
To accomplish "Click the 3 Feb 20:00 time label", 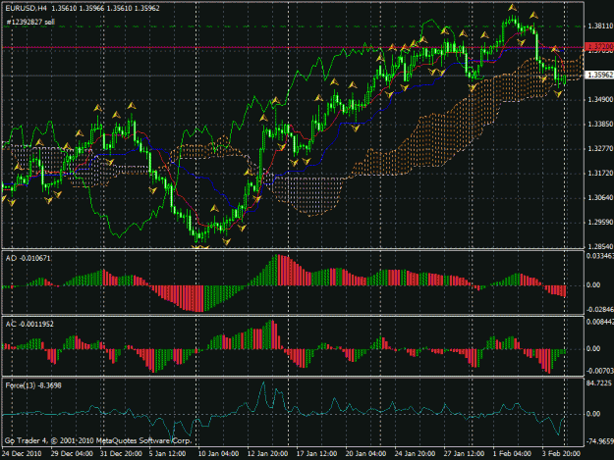I will [x=561, y=454].
